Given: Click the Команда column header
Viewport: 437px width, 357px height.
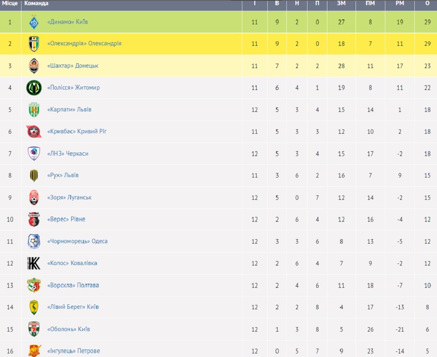Looking at the screenshot, I should (36, 3).
